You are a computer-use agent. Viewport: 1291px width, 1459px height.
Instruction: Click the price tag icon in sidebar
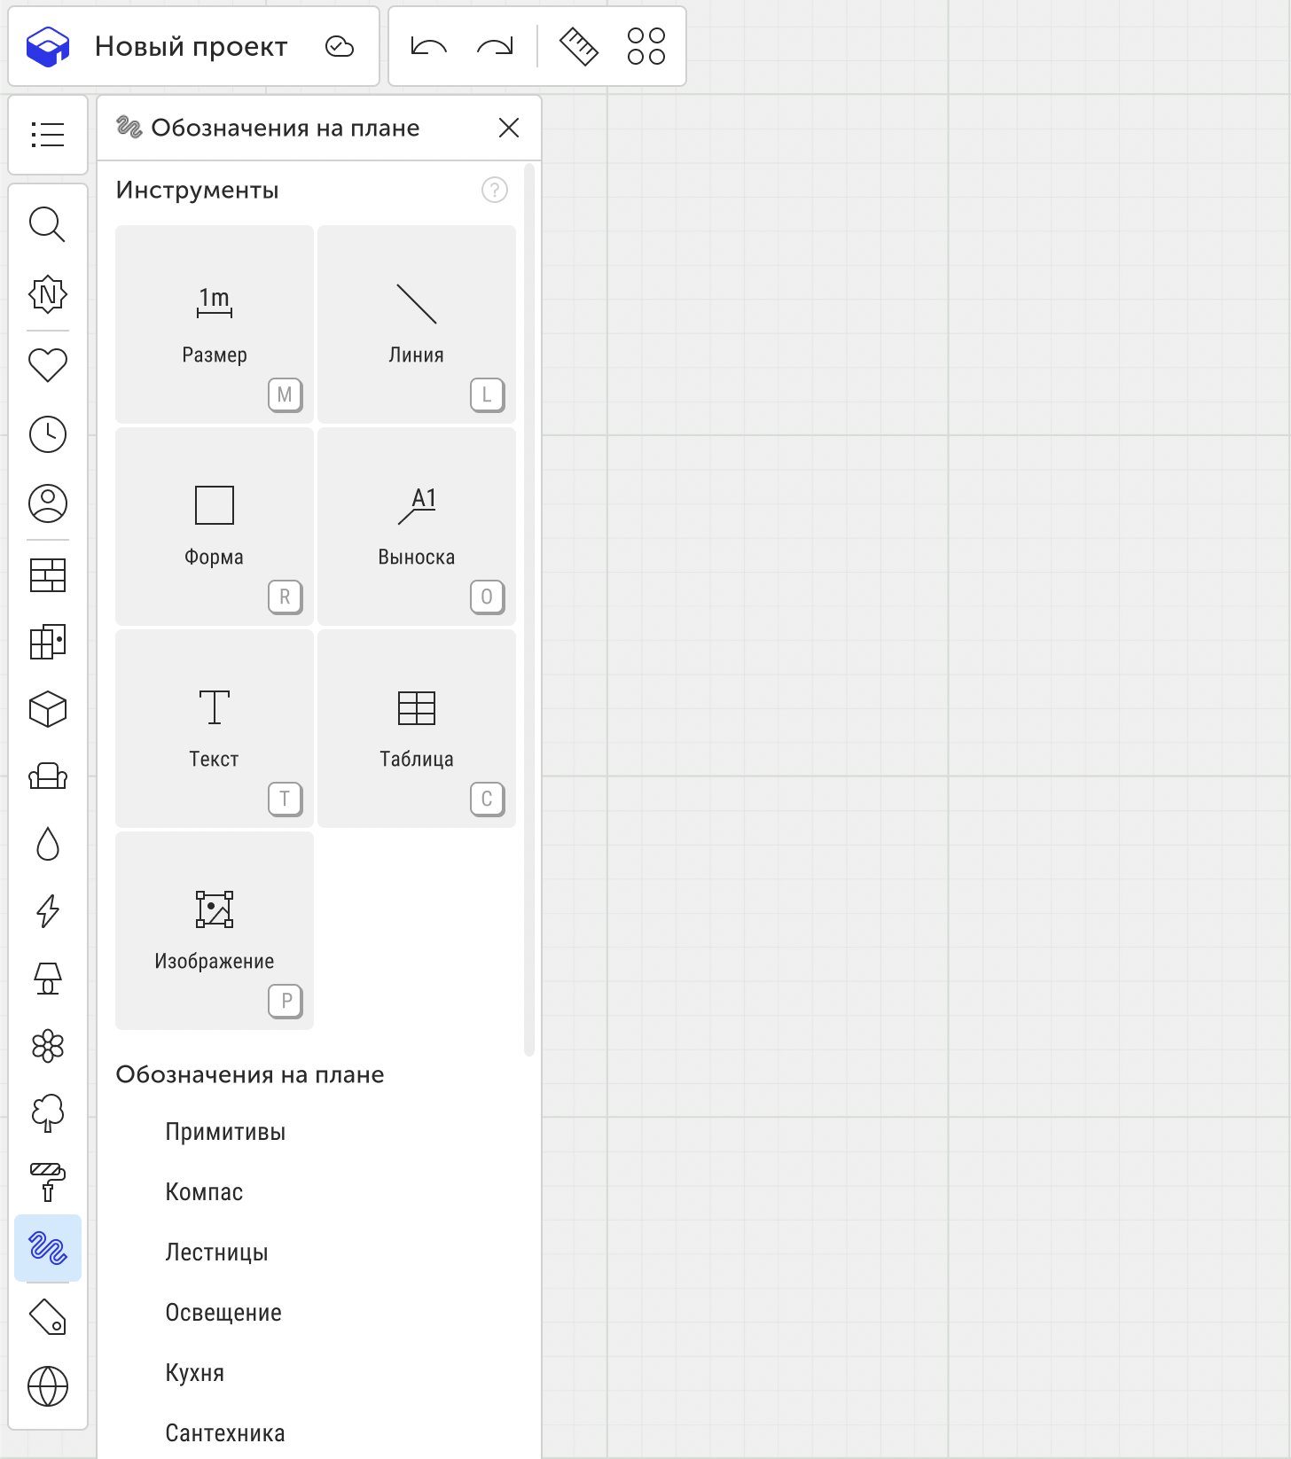pos(48,1317)
